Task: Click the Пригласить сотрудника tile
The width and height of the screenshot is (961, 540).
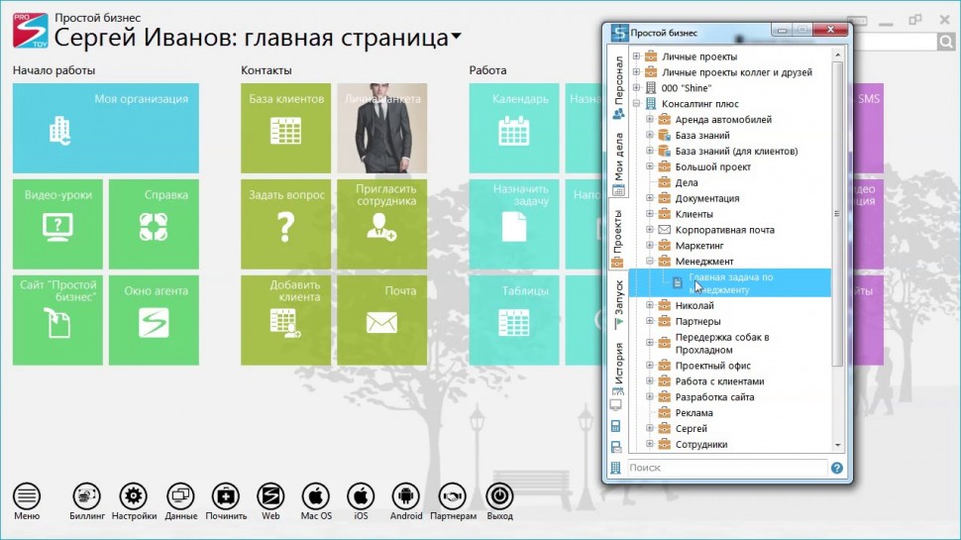Action: (x=381, y=224)
